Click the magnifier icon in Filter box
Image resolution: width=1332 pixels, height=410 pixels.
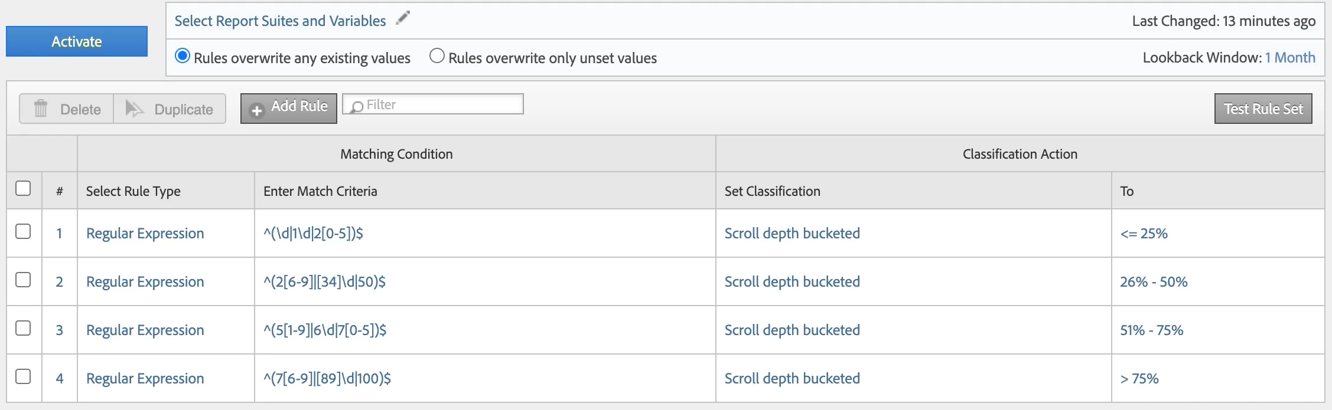coord(357,106)
